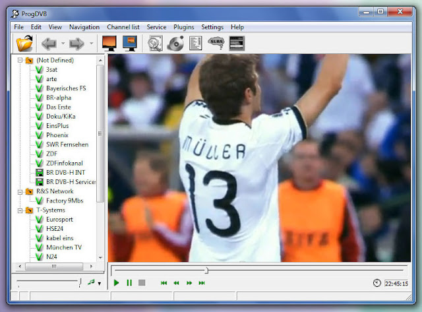Image resolution: width=422 pixels, height=312 pixels.
Task: Select the EinsPlus channel
Action: click(x=57, y=126)
